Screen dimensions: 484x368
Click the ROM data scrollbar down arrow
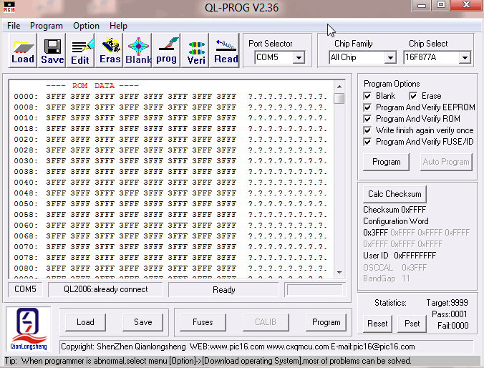point(339,272)
